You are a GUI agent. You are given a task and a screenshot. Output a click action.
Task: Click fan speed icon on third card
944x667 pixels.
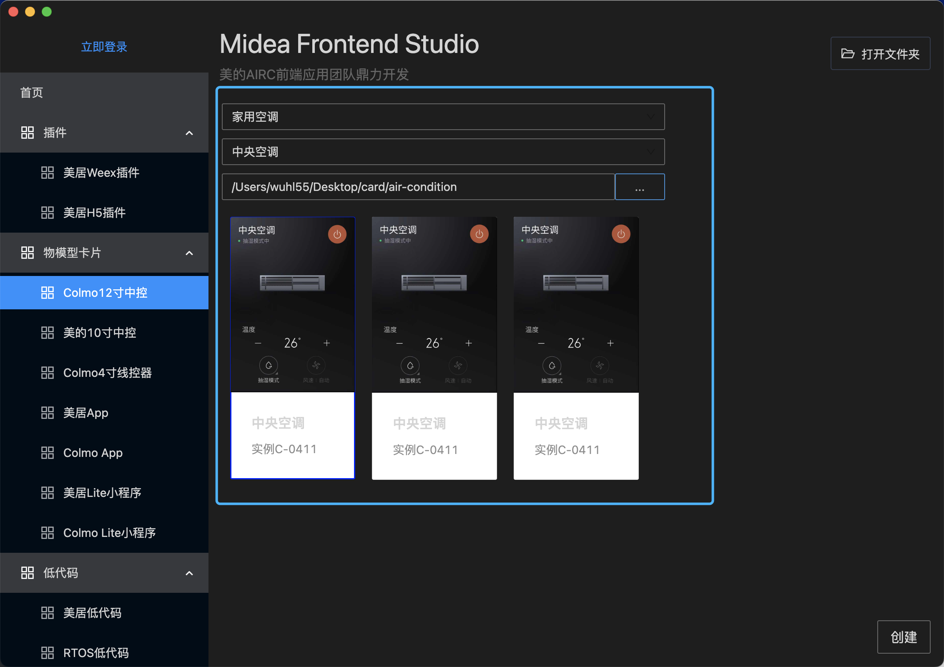pyautogui.click(x=600, y=366)
